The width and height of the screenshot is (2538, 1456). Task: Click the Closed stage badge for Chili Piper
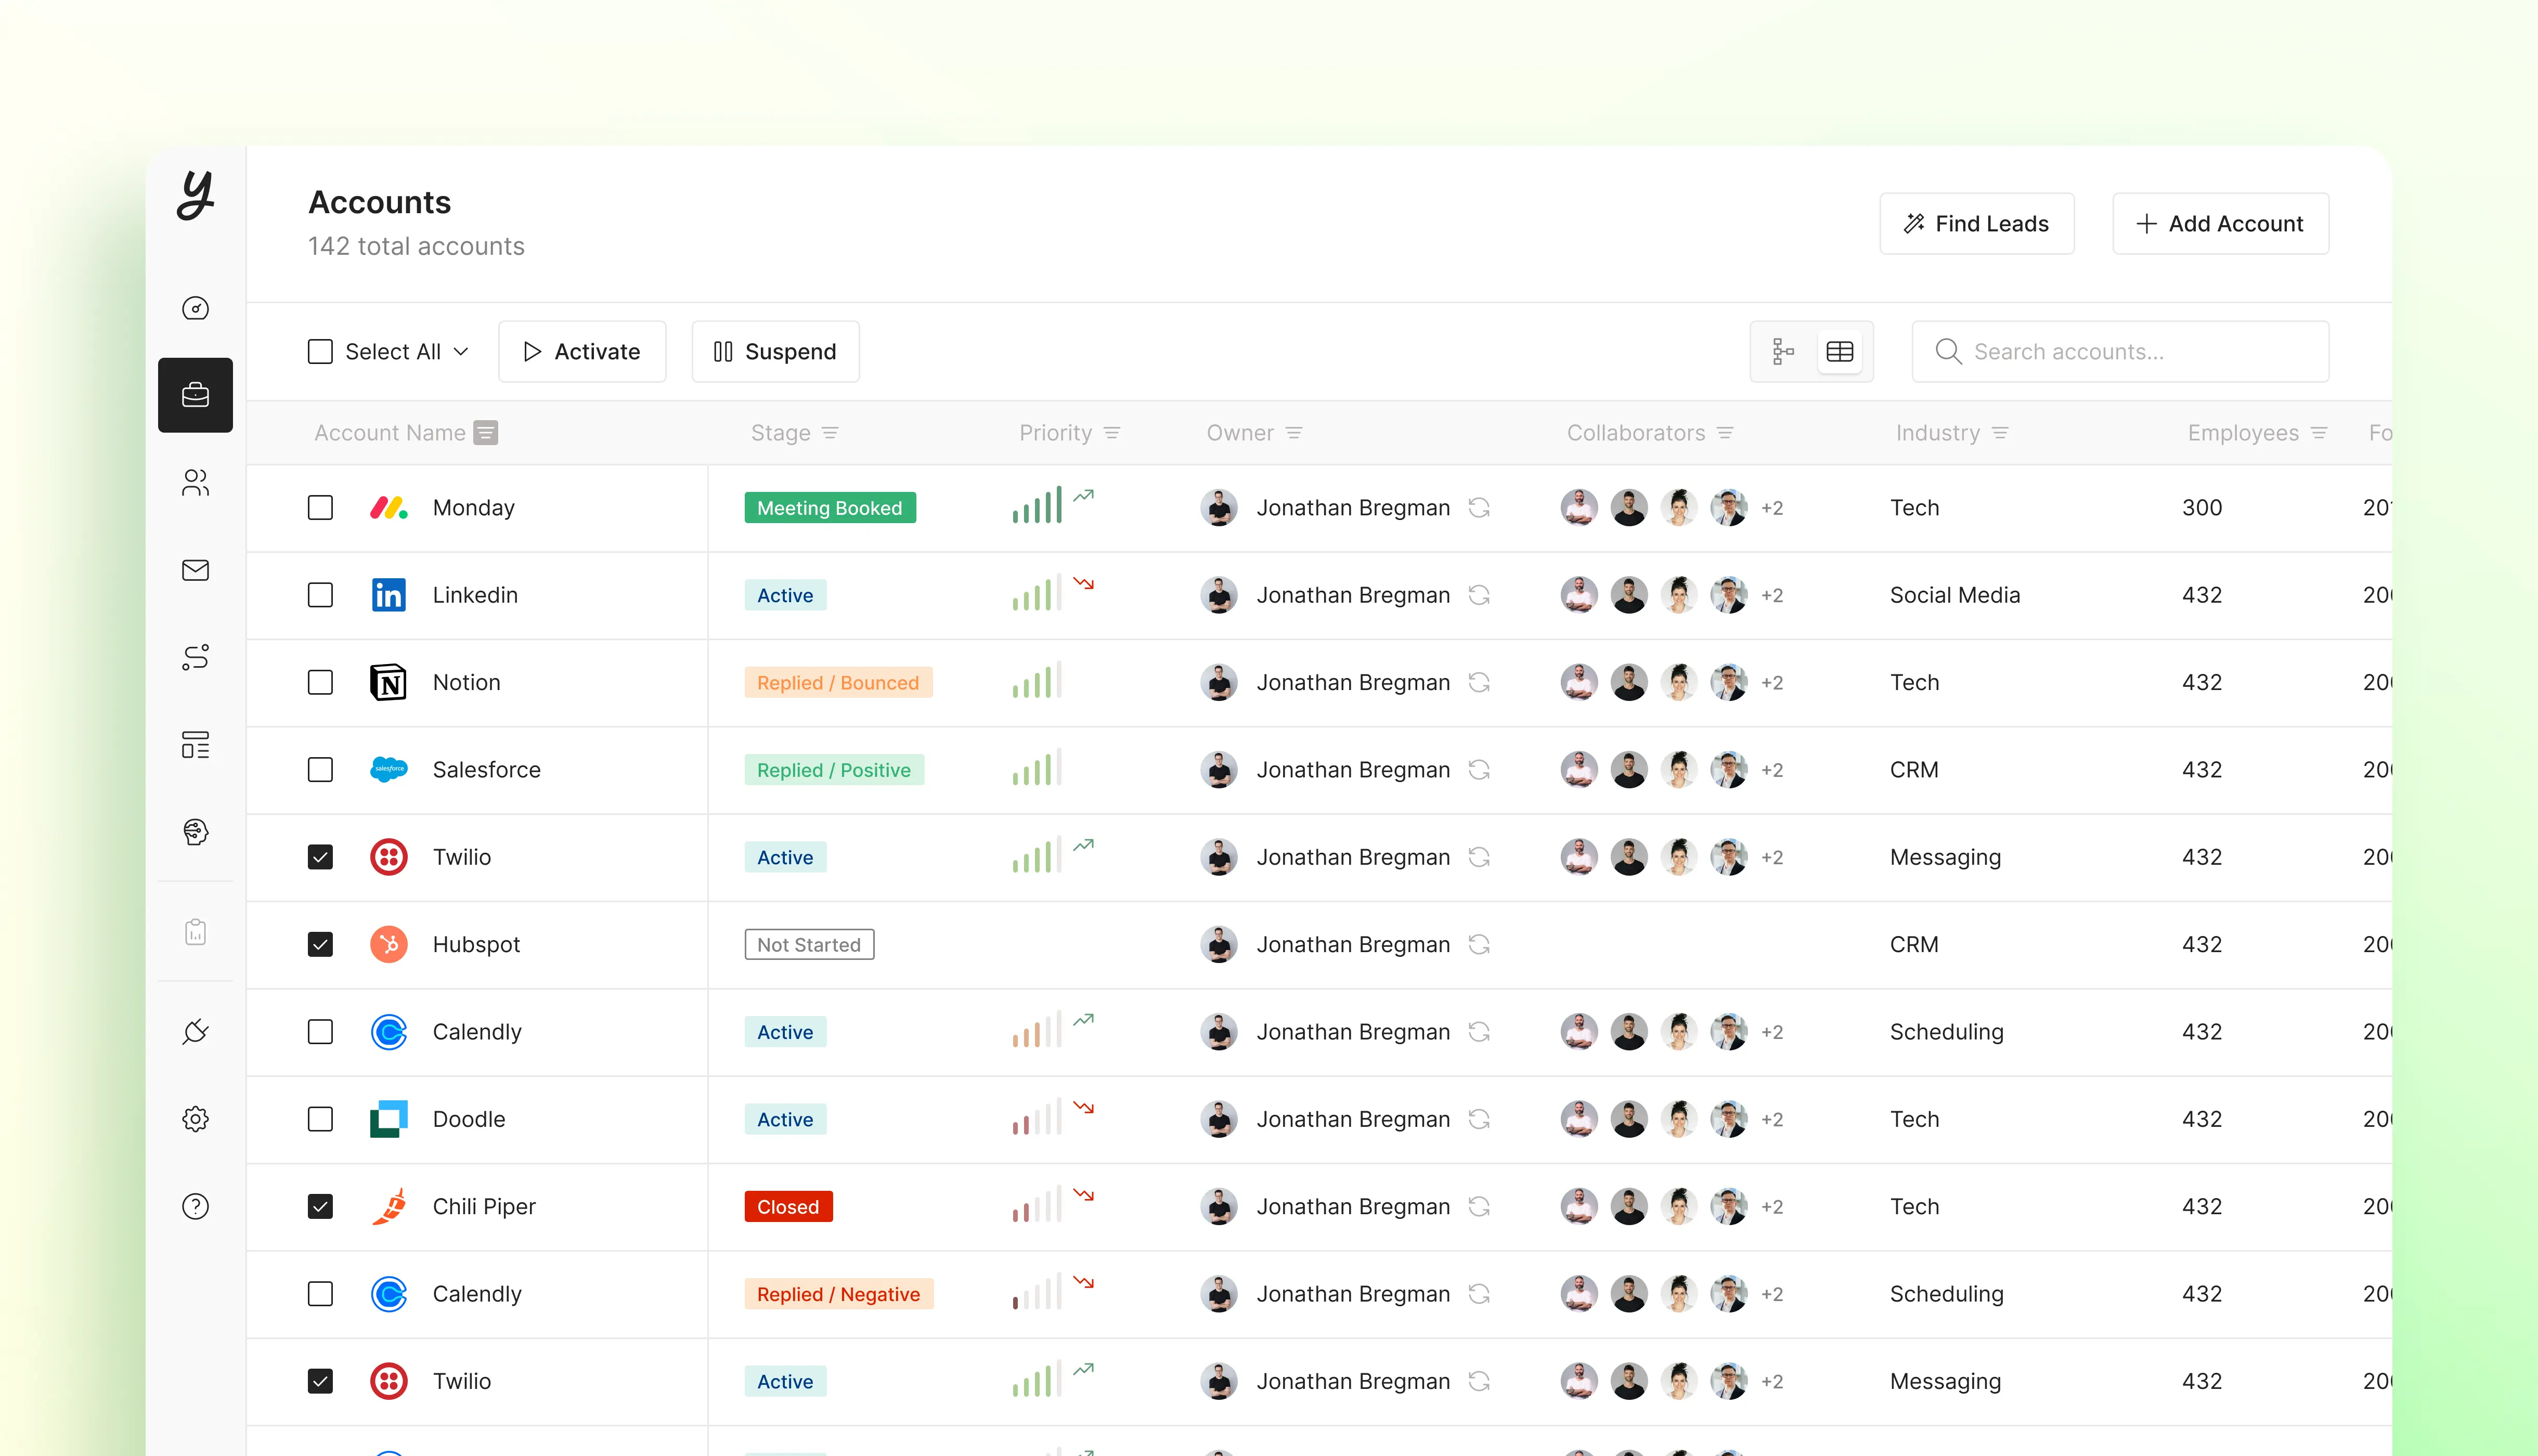788,1207
